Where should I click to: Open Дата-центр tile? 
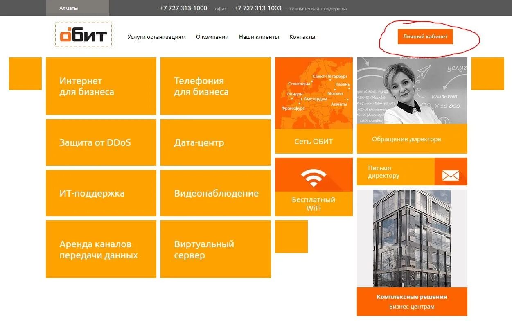(x=216, y=142)
